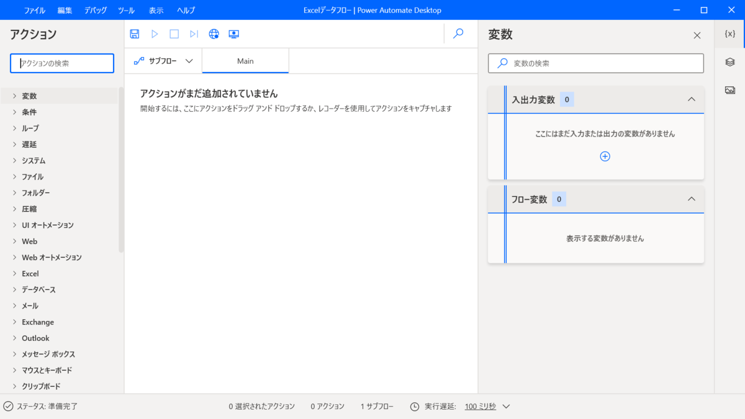Expand the Web action group
745x419 pixels.
tap(15, 241)
